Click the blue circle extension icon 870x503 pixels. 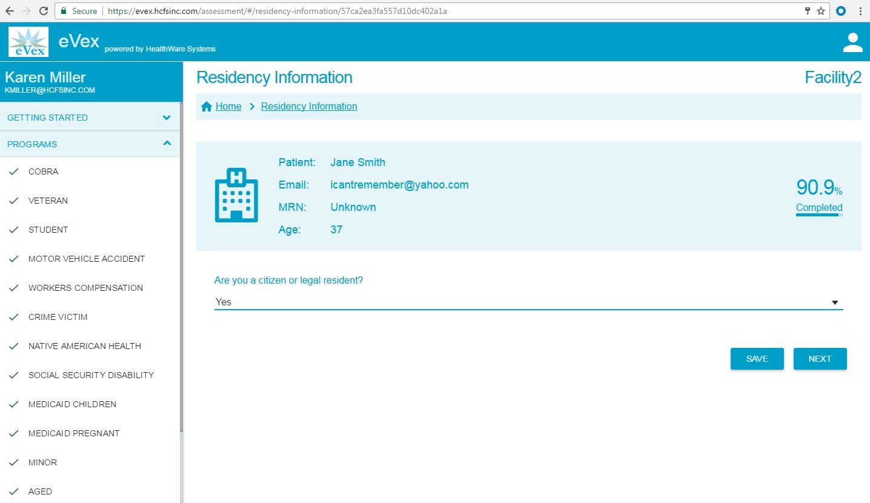[x=841, y=11]
